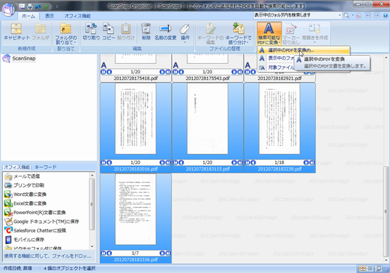The height and width of the screenshot is (273, 390).
Task: Click PowerPoint(R)文書に変換 in the list
Action: (39, 213)
